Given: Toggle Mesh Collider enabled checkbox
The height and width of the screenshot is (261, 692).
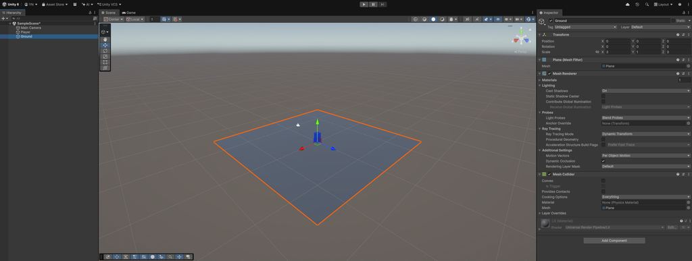Looking at the screenshot, I should (549, 174).
